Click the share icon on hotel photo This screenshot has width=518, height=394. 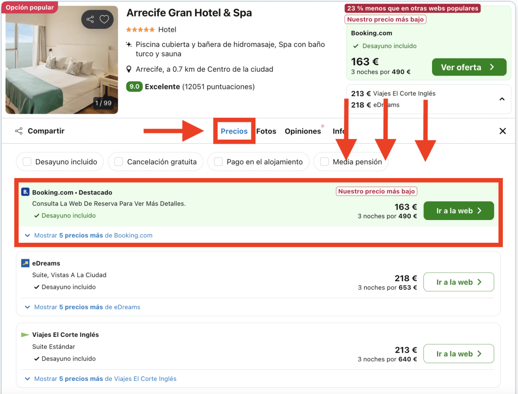tap(90, 20)
